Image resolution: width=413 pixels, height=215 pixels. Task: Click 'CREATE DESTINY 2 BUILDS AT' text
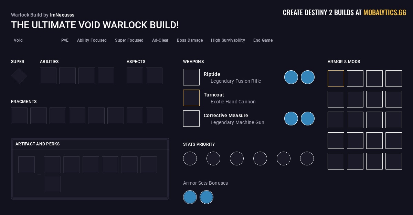click(322, 13)
